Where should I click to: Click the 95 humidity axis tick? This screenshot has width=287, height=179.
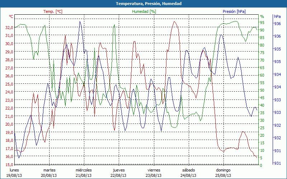coord(262,23)
